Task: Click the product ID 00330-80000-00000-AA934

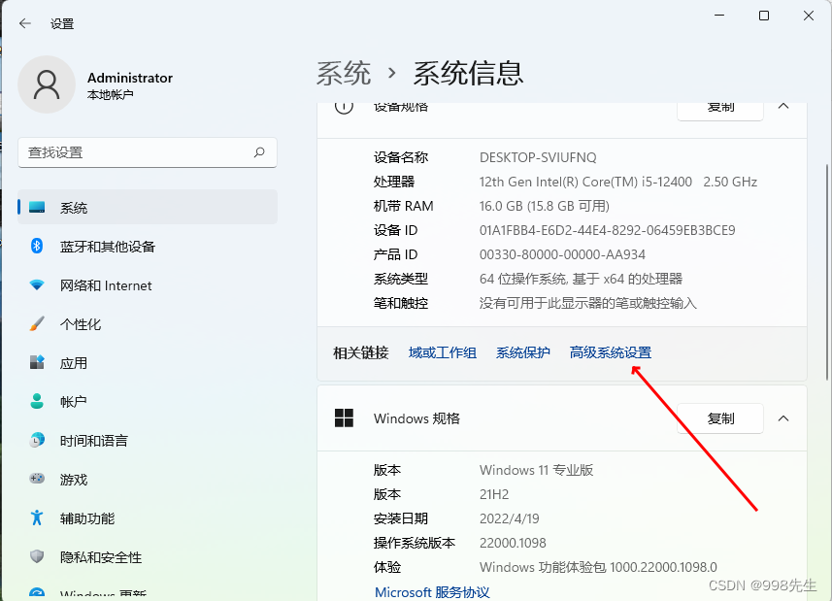Action: click(562, 254)
